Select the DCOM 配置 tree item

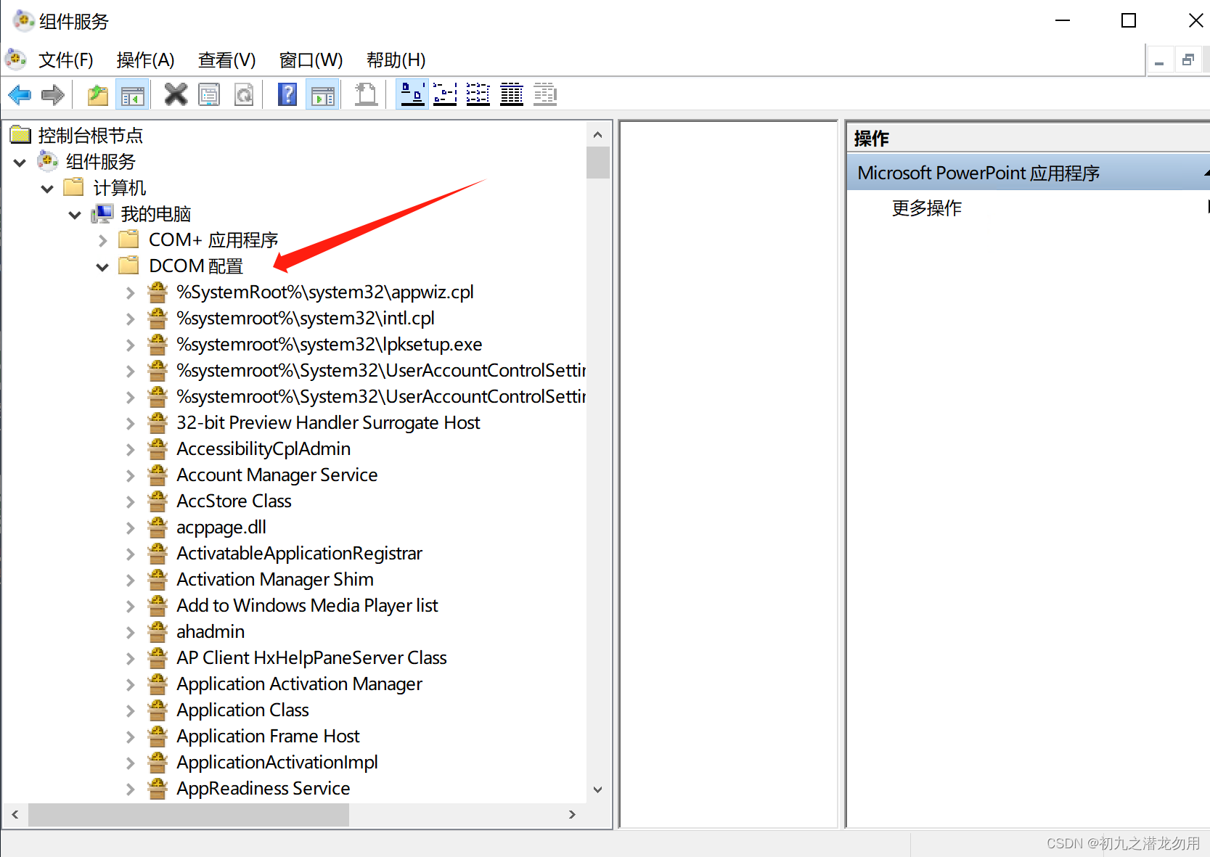196,266
